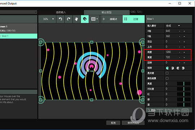Click the top edge midpoint handle of slice
Image resolution: width=195 pixels, height=130 pixels.
coord(92,42)
